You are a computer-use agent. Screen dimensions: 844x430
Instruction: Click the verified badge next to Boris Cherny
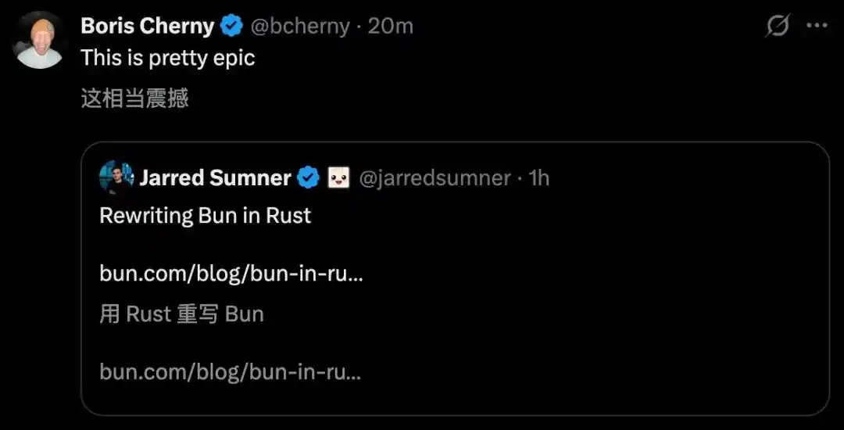[x=232, y=26]
